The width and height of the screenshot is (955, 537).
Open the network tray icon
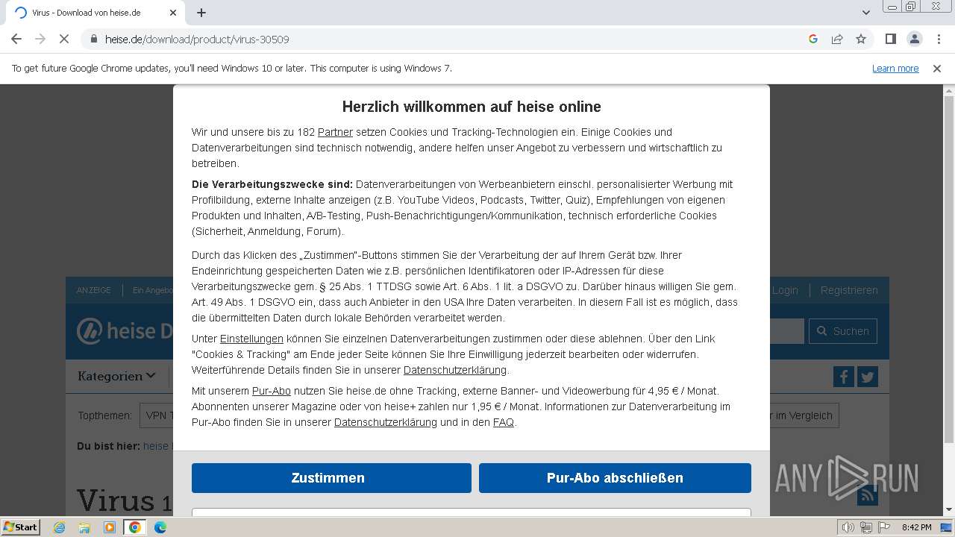click(x=866, y=527)
